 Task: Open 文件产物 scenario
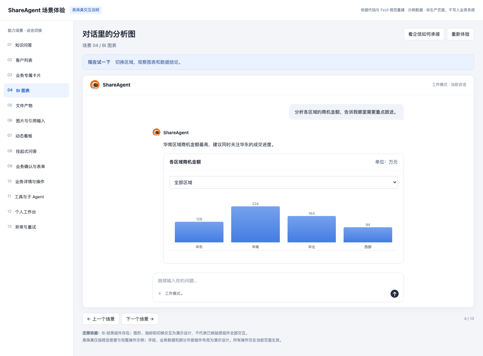click(36, 106)
